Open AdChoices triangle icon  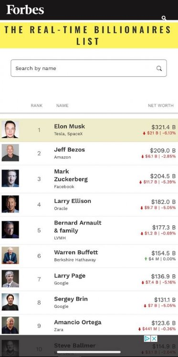click(x=147, y=339)
